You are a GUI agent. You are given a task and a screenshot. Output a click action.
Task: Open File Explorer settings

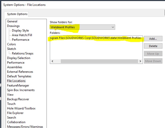pos(15,113)
